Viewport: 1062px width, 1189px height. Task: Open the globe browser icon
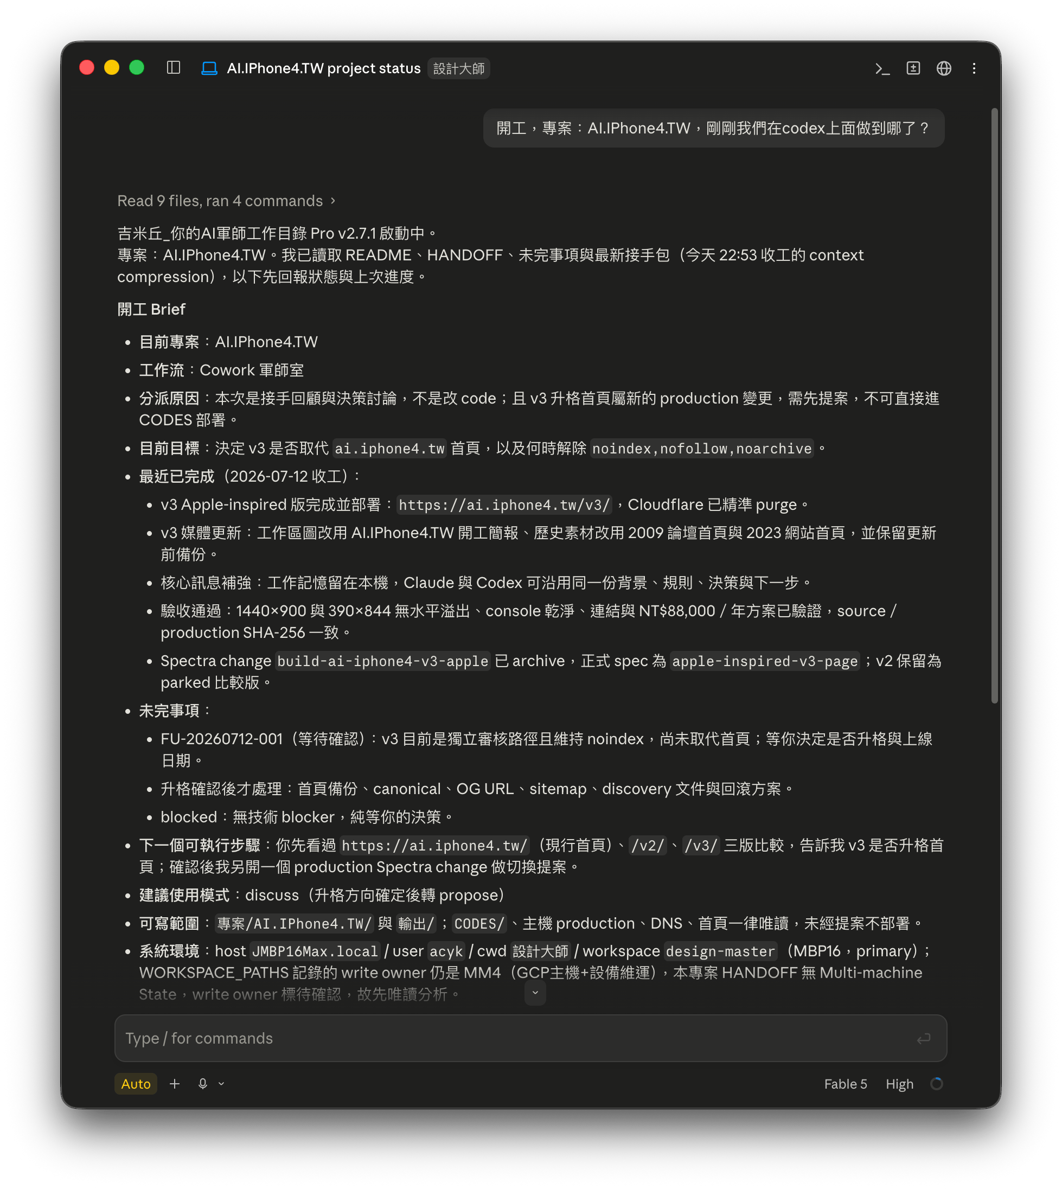944,68
